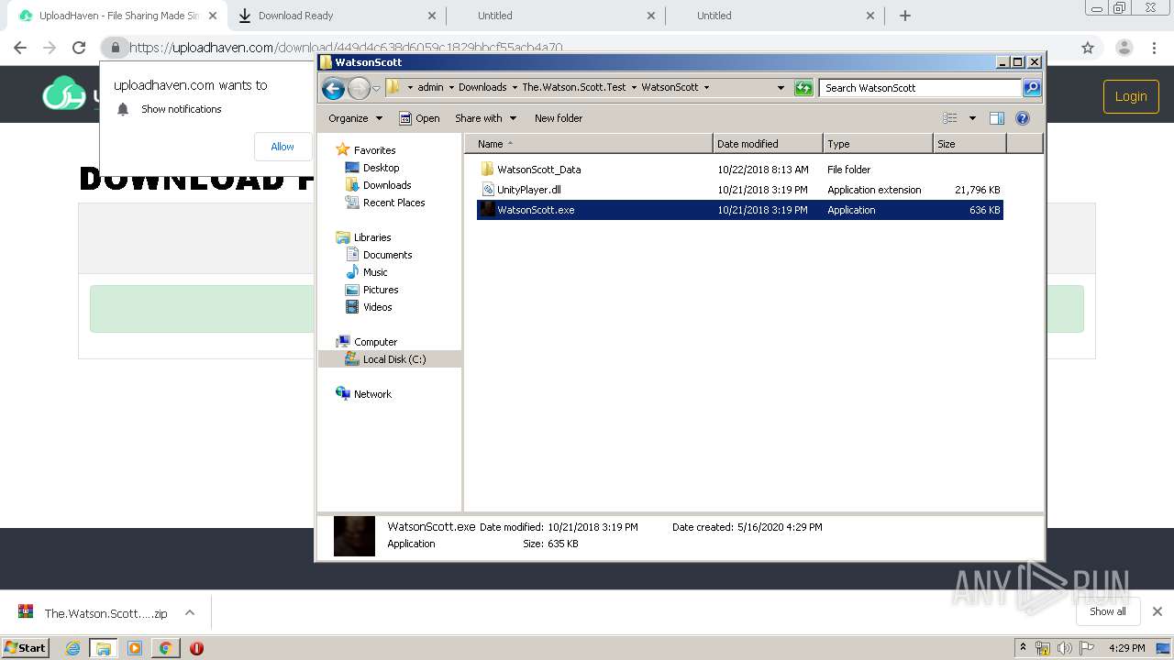Expand download item options chevron
Image resolution: width=1174 pixels, height=660 pixels.
coord(190,613)
